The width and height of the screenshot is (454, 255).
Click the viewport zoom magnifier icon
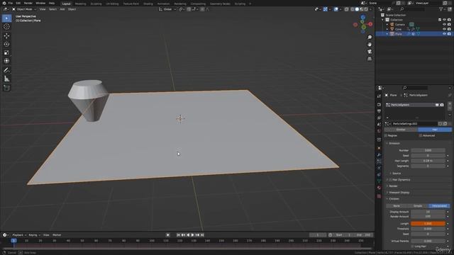(x=370, y=38)
